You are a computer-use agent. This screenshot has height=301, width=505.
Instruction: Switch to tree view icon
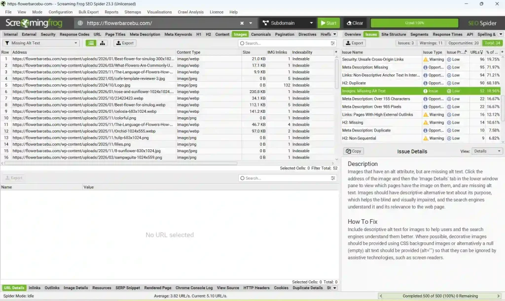click(103, 43)
